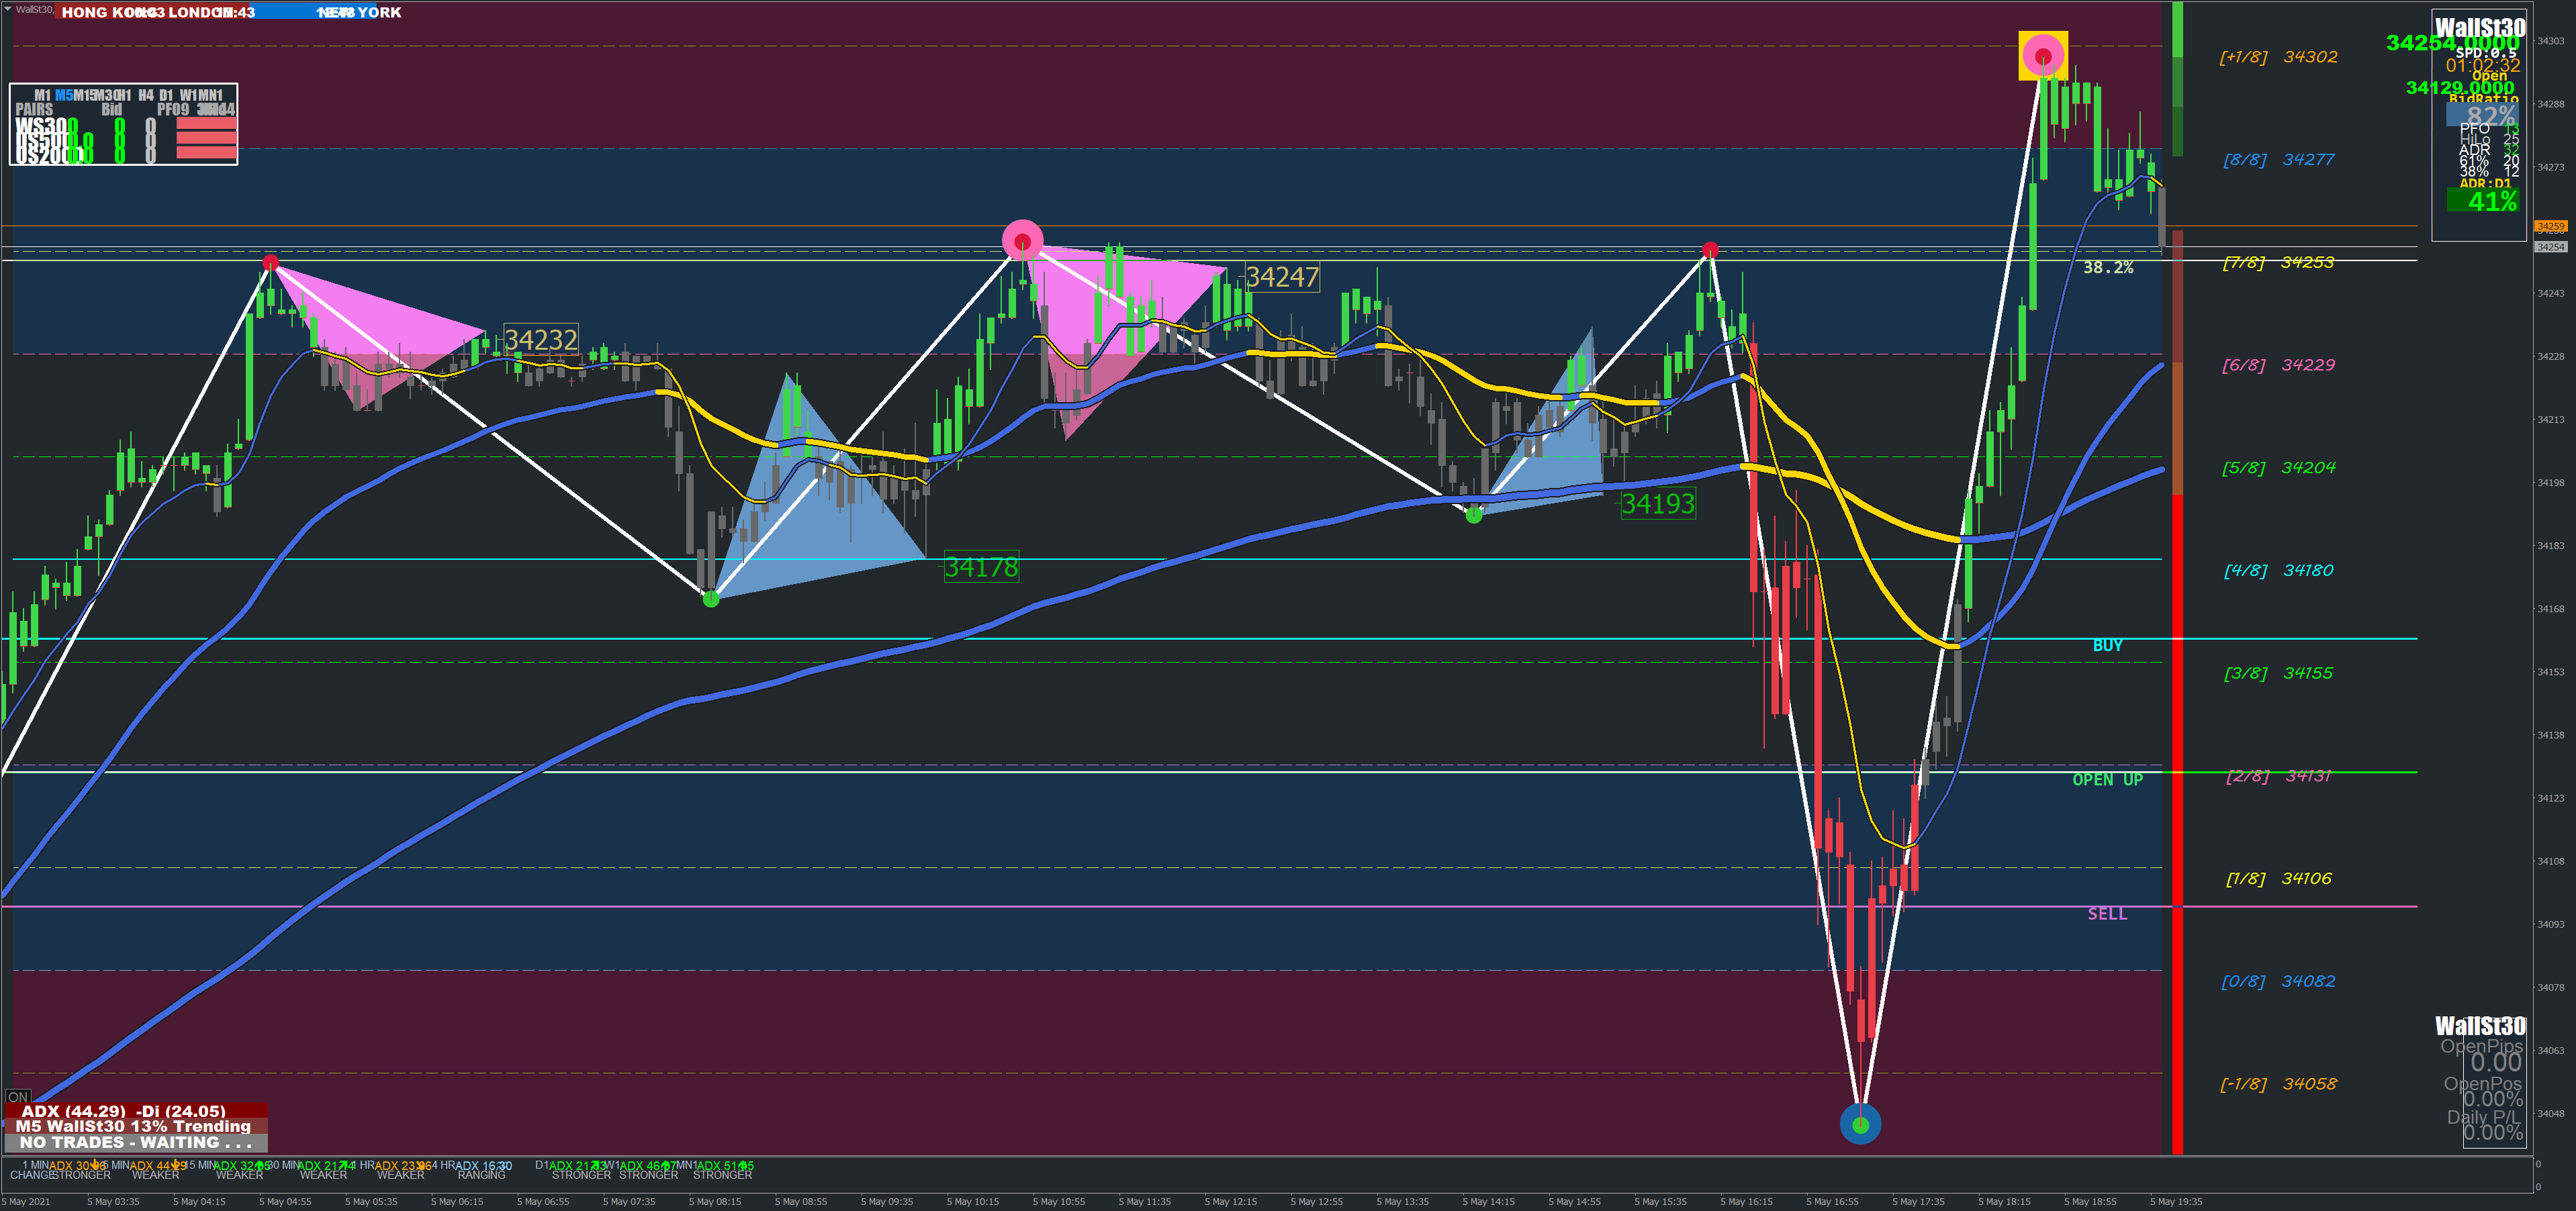Click the green low marker near 34193
The width and height of the screenshot is (2576, 1211).
coord(1473,515)
